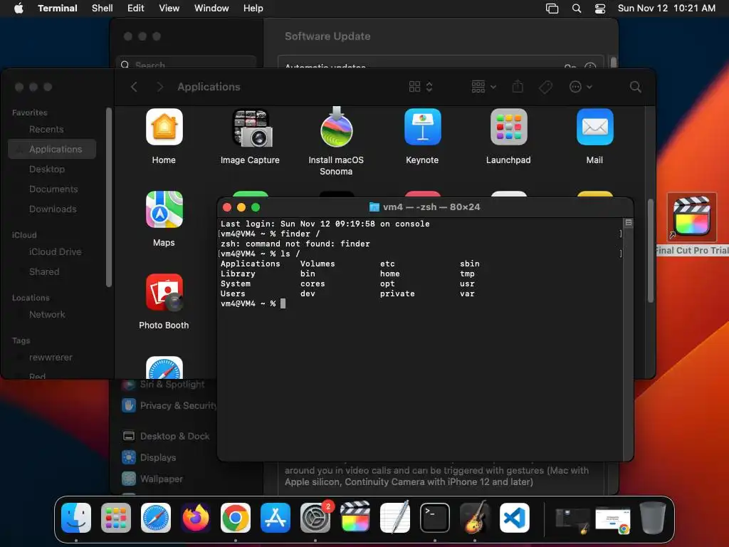
Task: Select the Maps app icon
Action: (x=164, y=209)
